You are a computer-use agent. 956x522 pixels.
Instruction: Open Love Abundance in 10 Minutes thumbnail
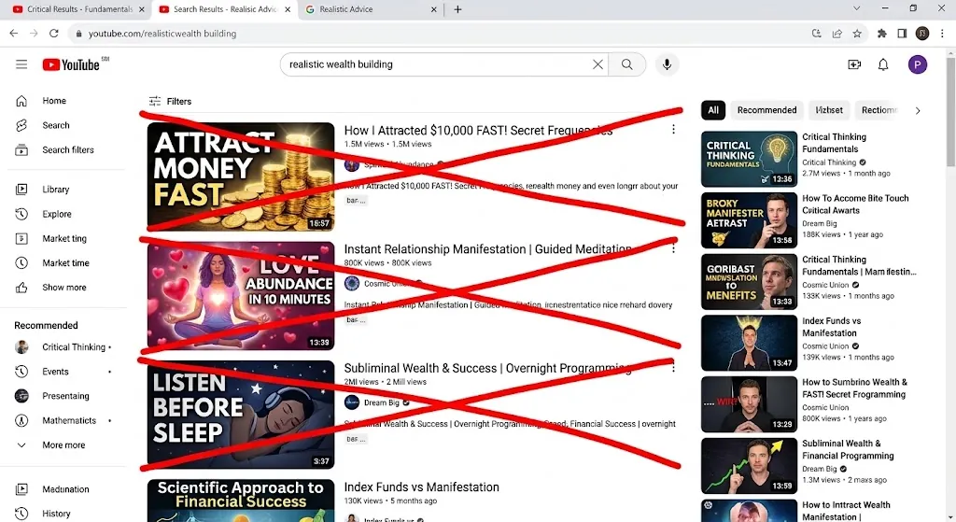point(241,295)
